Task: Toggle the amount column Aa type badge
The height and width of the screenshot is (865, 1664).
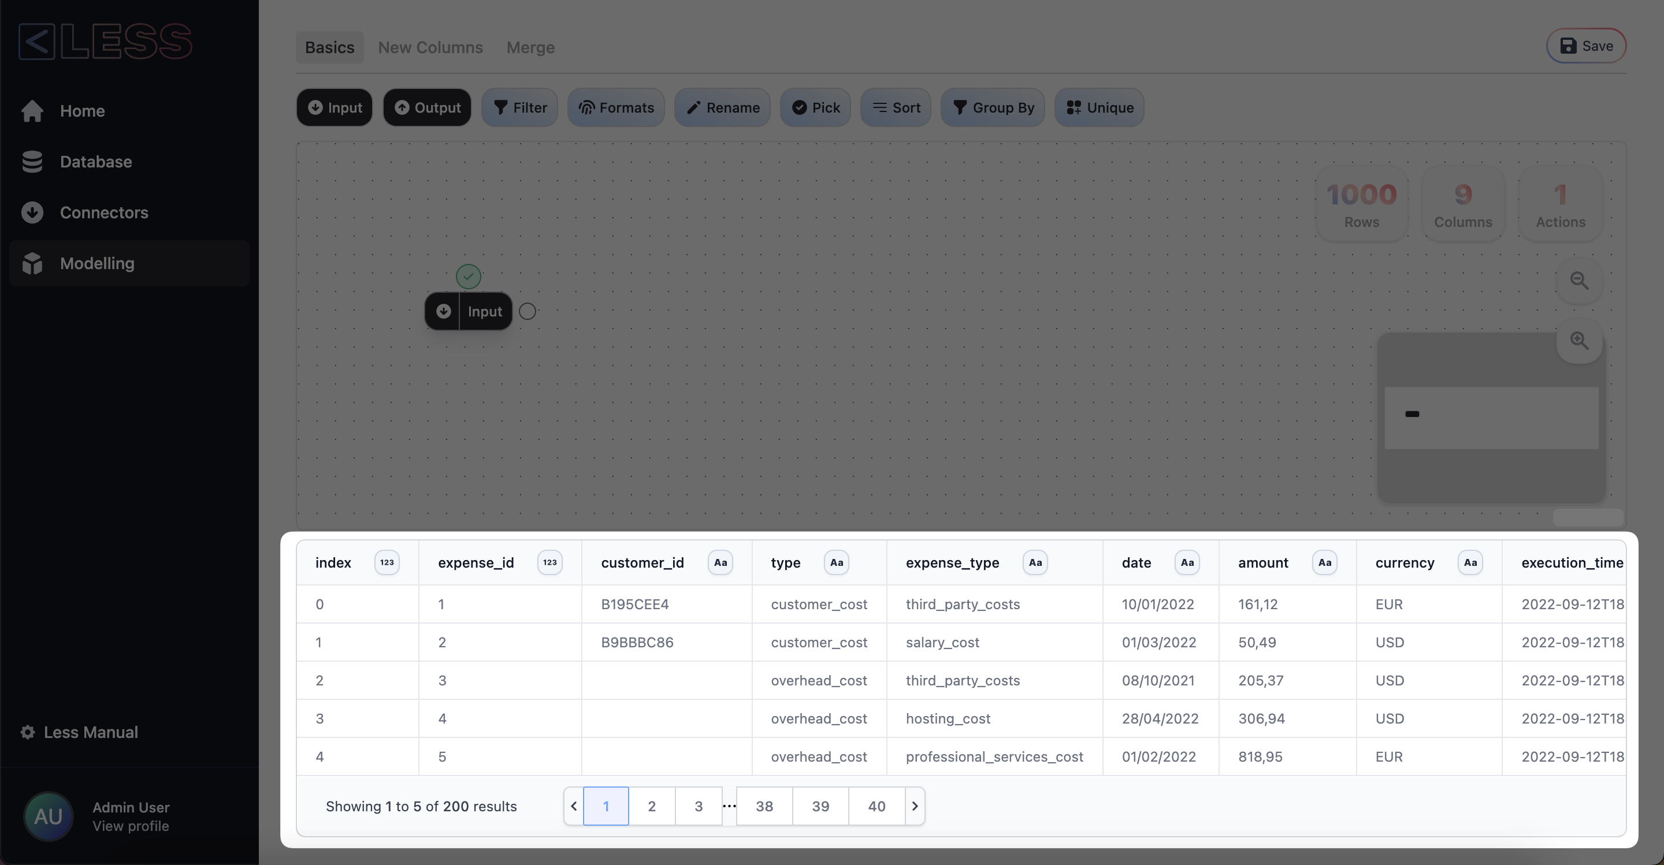Action: [x=1324, y=562]
